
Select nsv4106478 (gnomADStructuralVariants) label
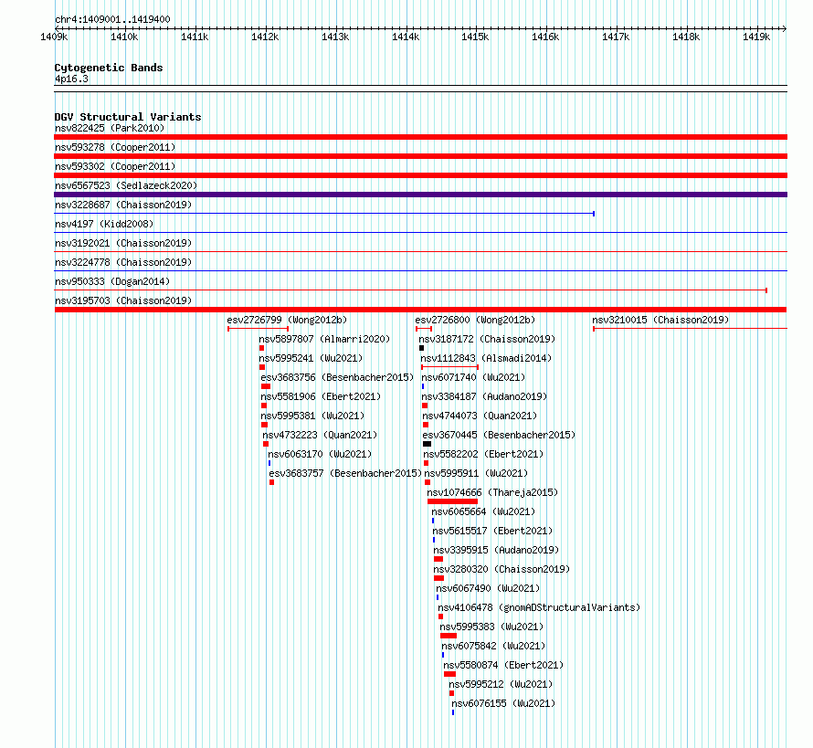[x=539, y=607]
